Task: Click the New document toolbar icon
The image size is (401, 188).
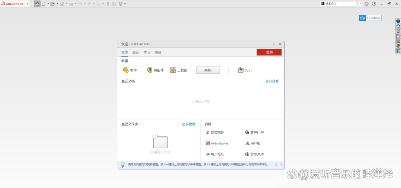Action: pyautogui.click(x=44, y=4)
